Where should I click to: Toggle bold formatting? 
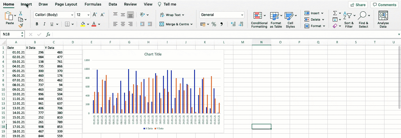37,24
